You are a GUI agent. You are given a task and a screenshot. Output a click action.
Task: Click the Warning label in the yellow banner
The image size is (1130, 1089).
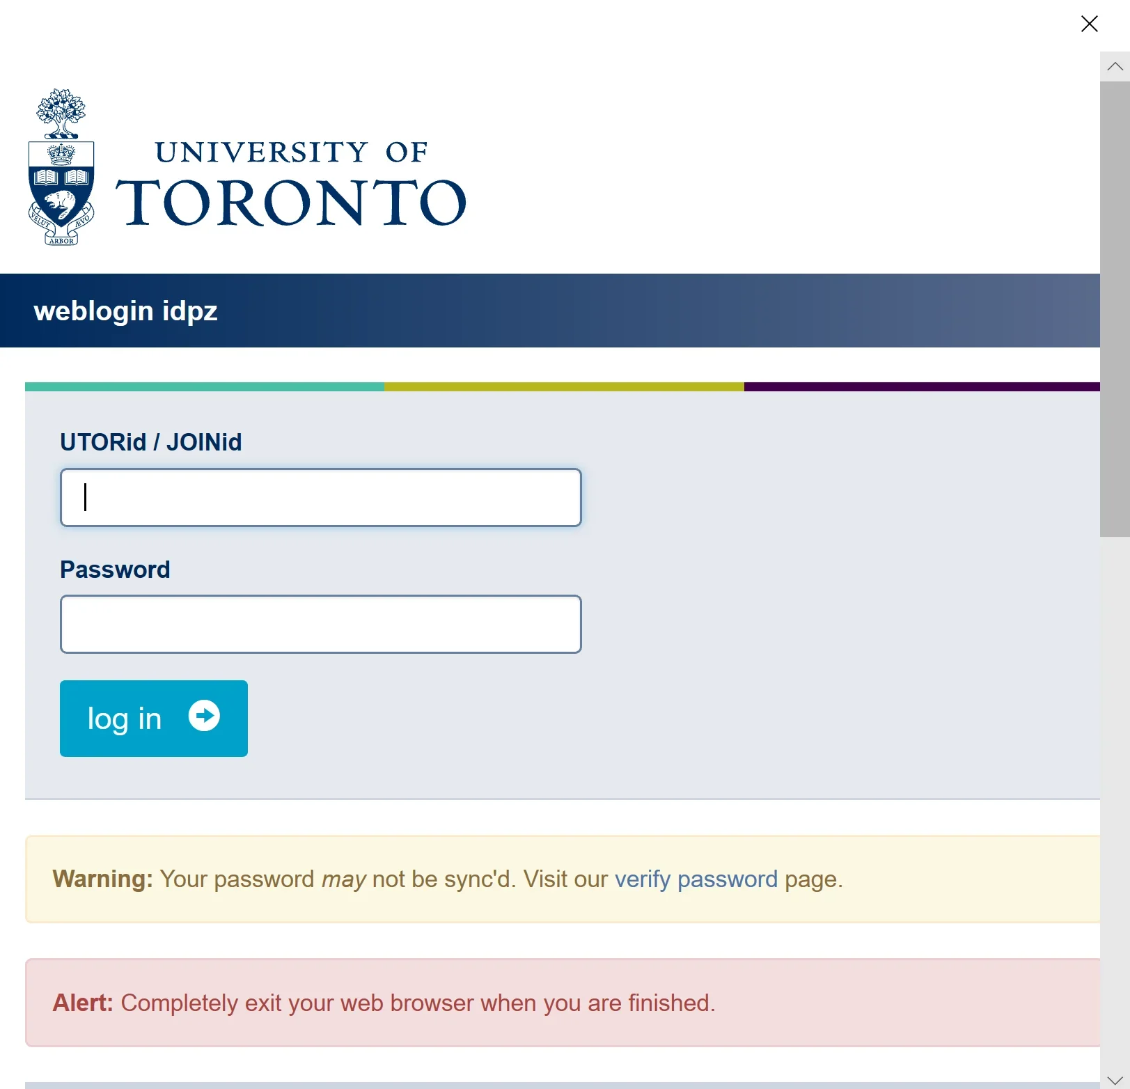[101, 879]
